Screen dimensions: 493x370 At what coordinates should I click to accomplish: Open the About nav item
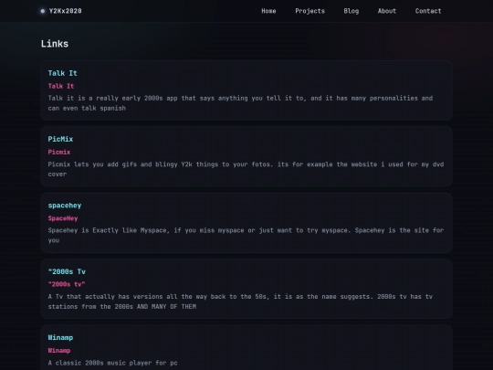[387, 11]
